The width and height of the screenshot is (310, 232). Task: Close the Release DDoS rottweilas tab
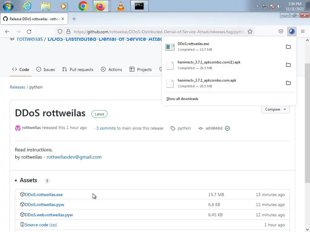pos(63,19)
